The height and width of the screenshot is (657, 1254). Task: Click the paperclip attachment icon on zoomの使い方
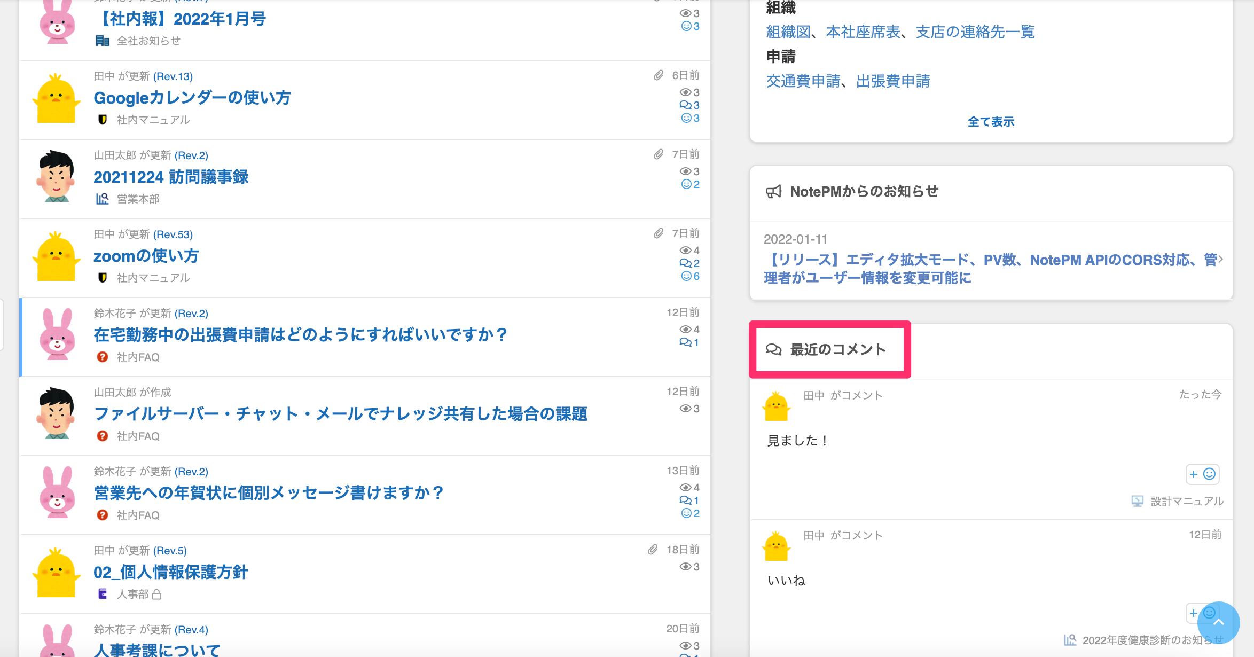click(658, 233)
